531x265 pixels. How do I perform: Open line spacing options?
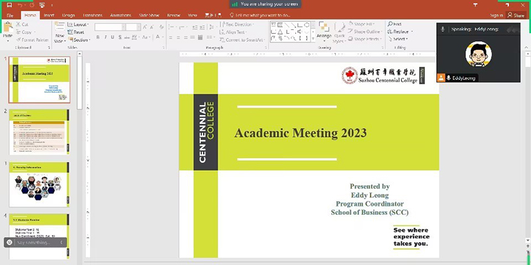[212, 27]
